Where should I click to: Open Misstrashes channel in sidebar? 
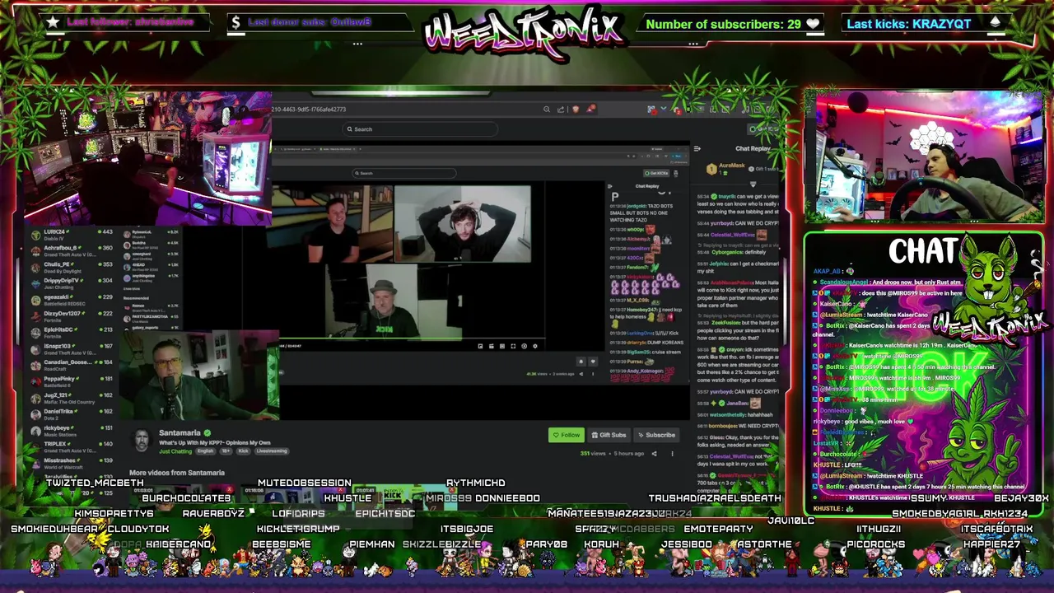pyautogui.click(x=71, y=463)
